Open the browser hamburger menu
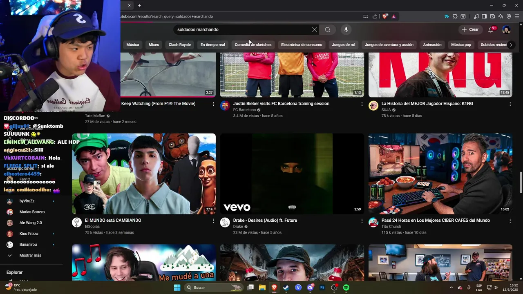This screenshot has height=294, width=523. click(517, 16)
